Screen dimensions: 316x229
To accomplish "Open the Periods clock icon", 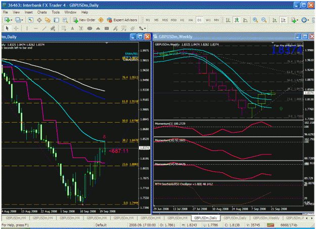I will click(x=304, y=20).
